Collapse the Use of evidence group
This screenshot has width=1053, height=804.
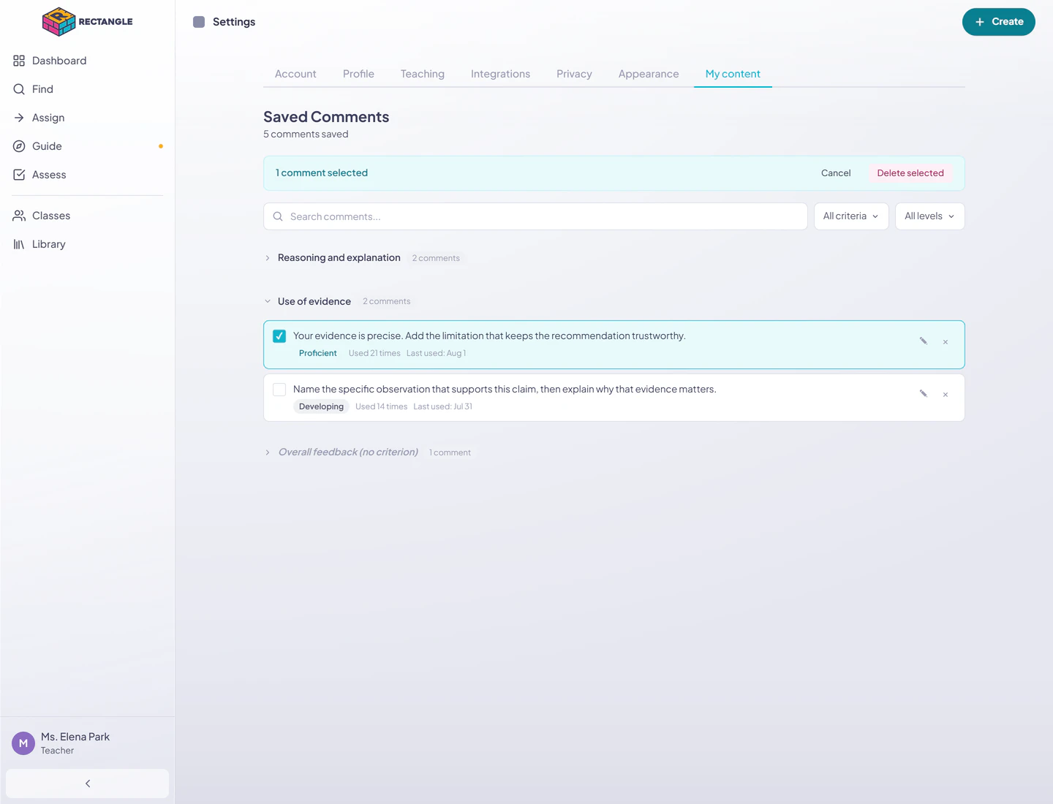pos(268,301)
